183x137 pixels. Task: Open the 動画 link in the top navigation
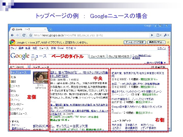pos(28,48)
